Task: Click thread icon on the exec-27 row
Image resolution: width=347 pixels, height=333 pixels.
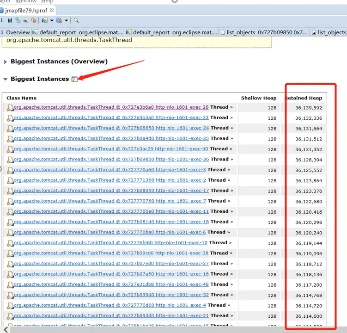Action: coord(10,264)
